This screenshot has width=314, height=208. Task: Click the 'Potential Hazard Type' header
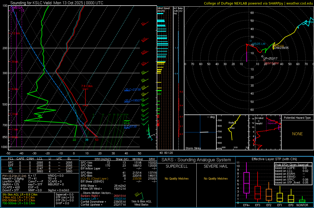[x=297, y=118]
